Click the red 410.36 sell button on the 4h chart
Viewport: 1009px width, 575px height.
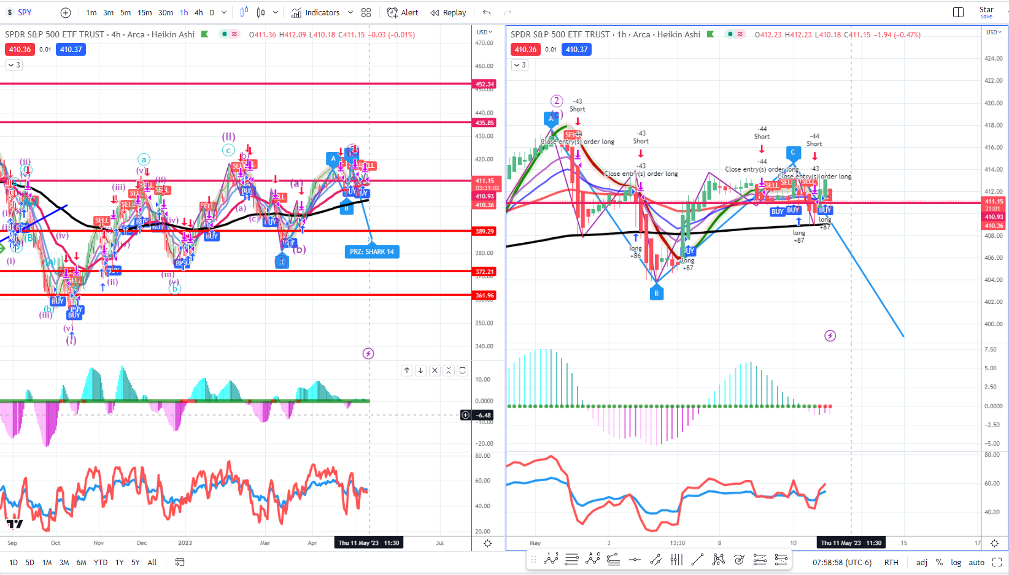point(20,50)
